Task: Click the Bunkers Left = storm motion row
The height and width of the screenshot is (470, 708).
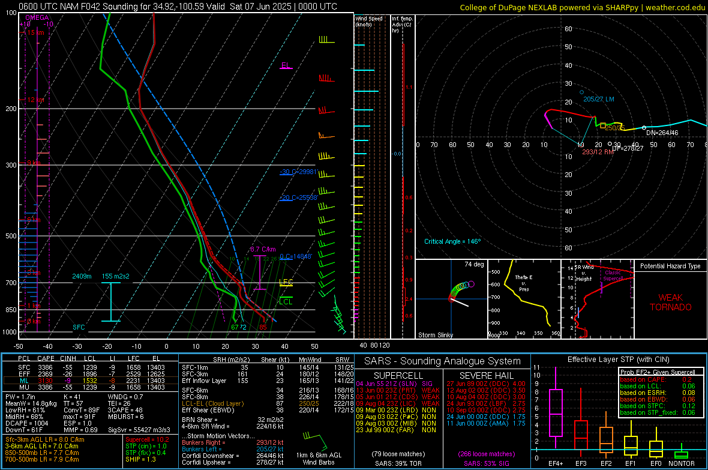Action: (233, 449)
